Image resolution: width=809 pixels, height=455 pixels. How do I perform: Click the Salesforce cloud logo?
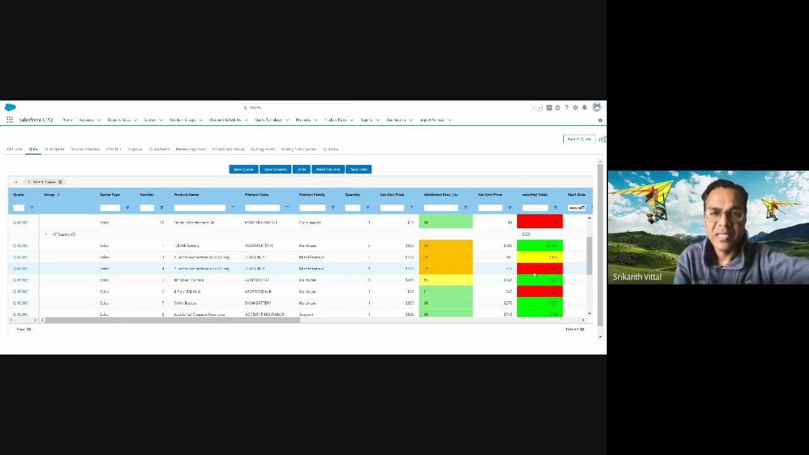coord(10,107)
